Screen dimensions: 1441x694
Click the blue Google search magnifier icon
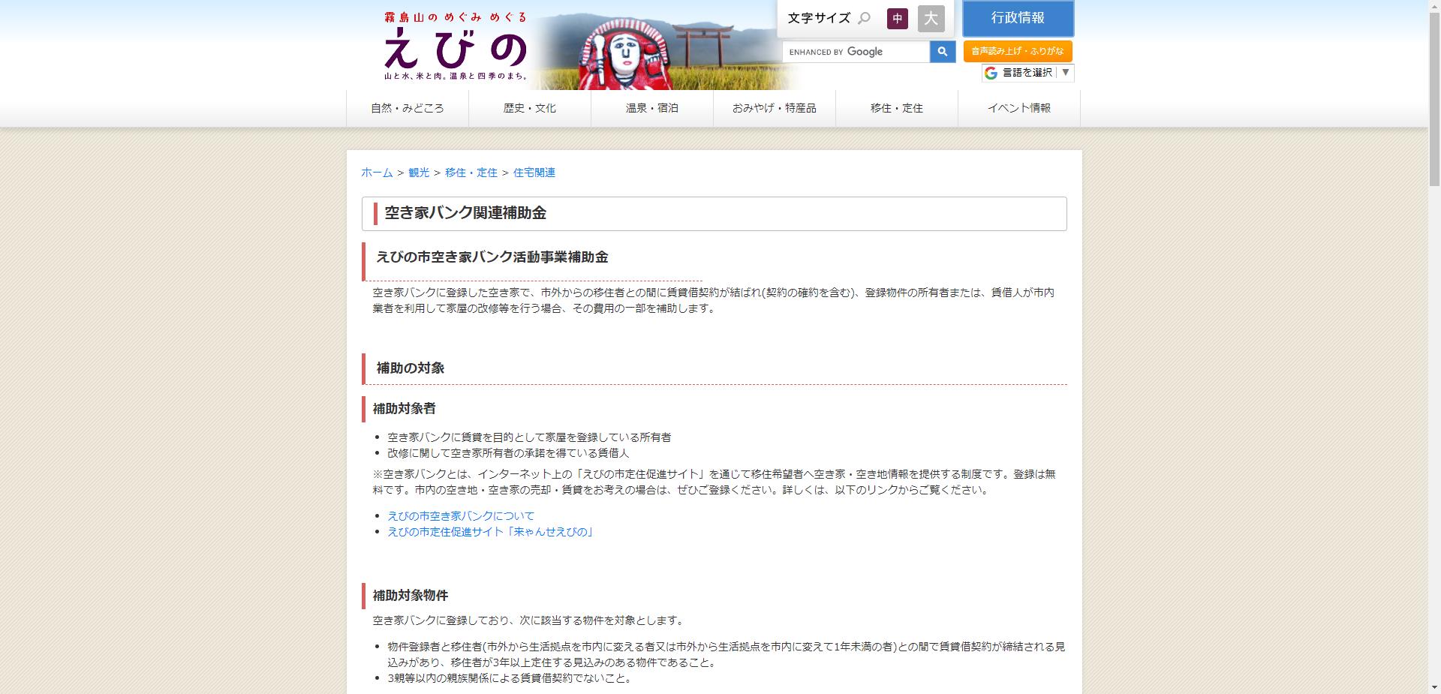(x=943, y=51)
